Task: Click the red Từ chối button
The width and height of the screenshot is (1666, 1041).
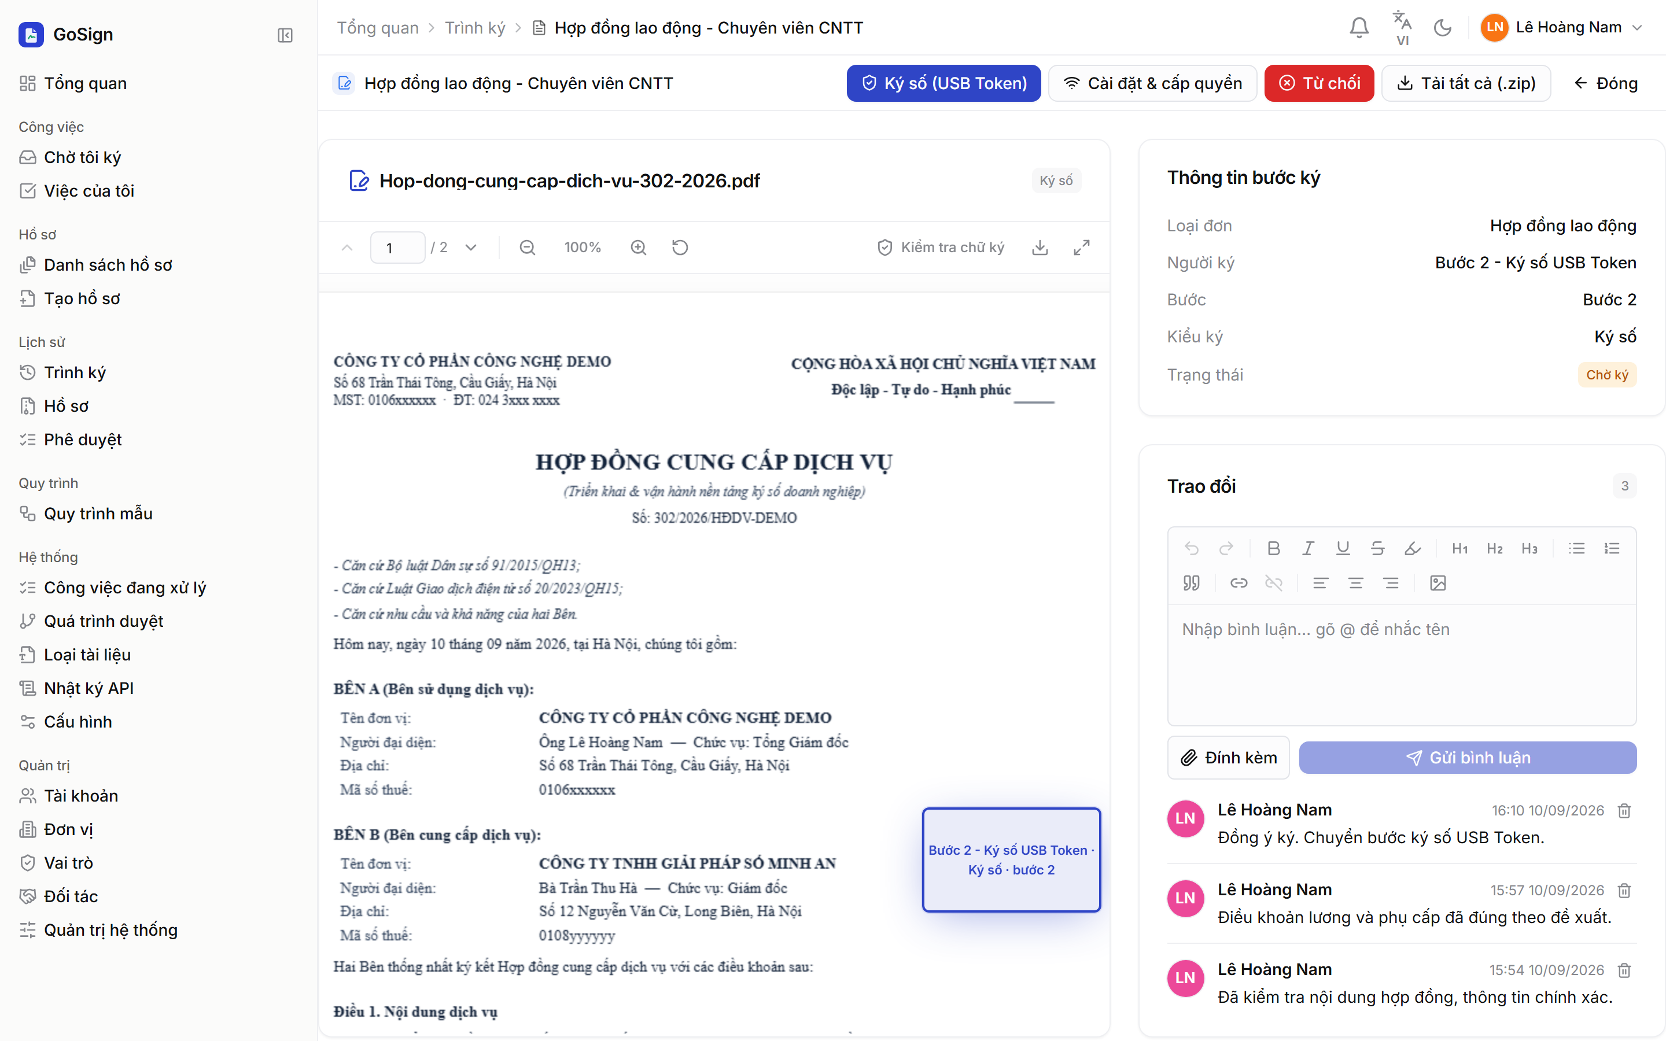Action: click(x=1319, y=83)
